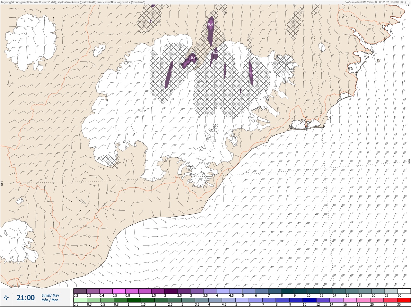Click the '0.8' value in lower legend

117,305
